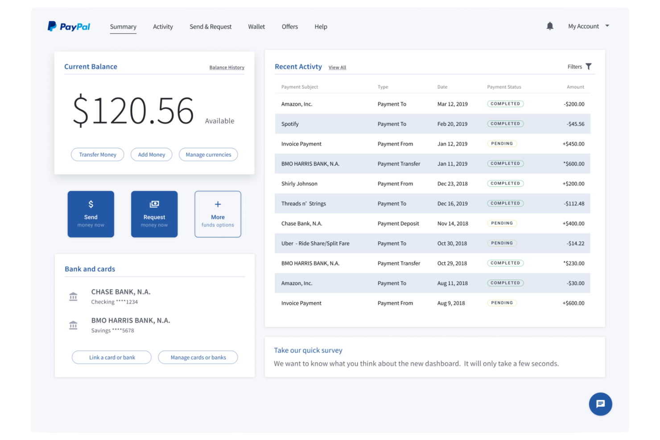This screenshot has width=660, height=440.
Task: Open the Wallet section
Action: (256, 26)
